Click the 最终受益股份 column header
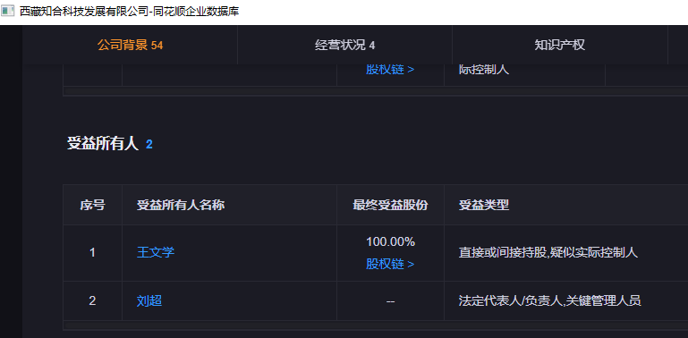 click(390, 205)
